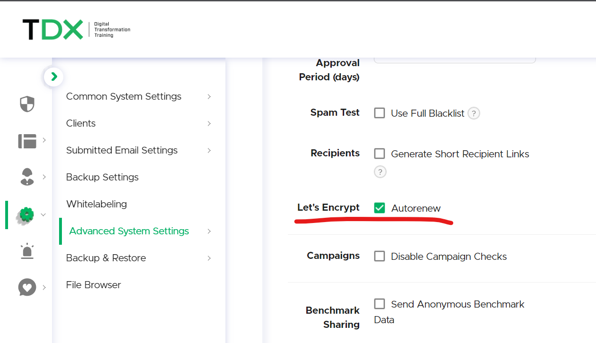596x343 pixels.
Task: Expand the sidebar with green arrow button
Action: click(x=54, y=77)
